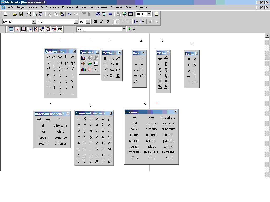Image resolution: width=270 pixels, height=202 pixels.
Task: Save the worksheet with the floppy icon
Action: click(21, 14)
